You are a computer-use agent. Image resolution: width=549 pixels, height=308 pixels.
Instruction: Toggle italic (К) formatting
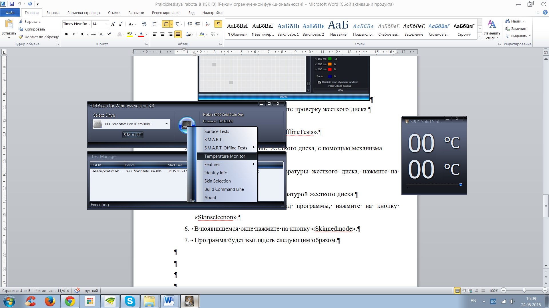click(x=74, y=34)
